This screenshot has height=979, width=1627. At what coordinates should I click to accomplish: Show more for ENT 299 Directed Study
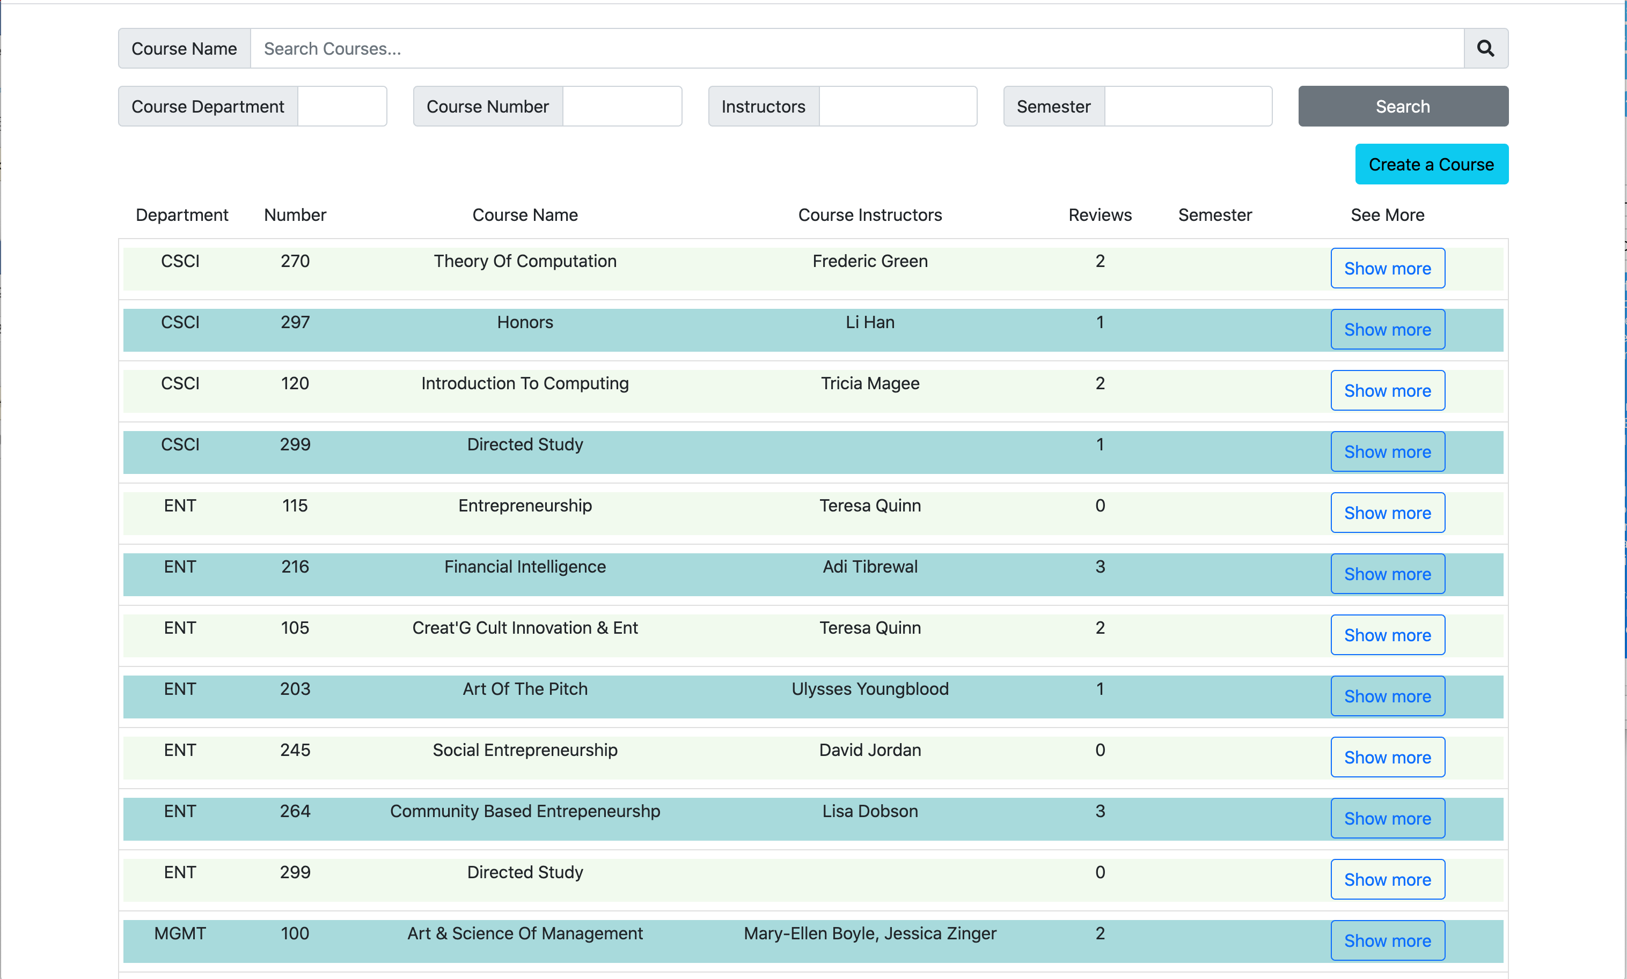pyautogui.click(x=1387, y=879)
